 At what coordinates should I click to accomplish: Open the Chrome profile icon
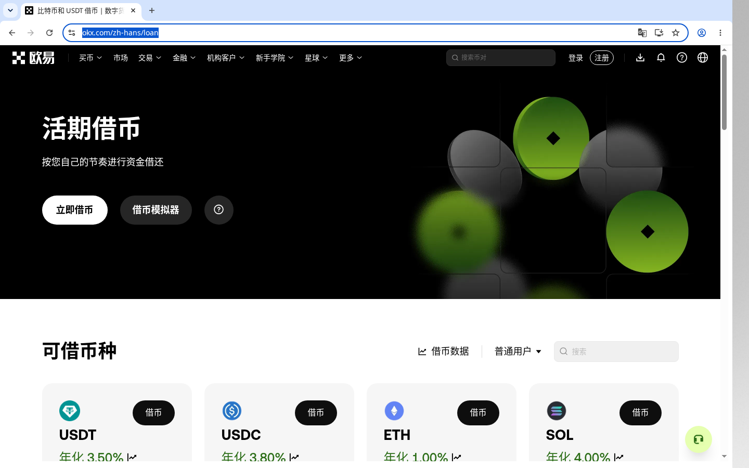(702, 33)
